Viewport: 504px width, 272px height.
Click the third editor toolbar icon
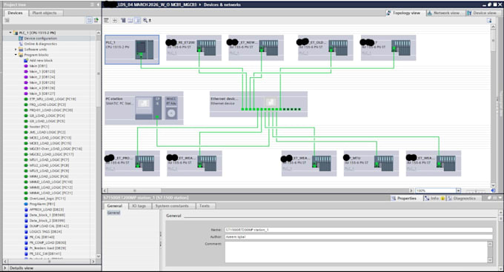[x=123, y=20]
